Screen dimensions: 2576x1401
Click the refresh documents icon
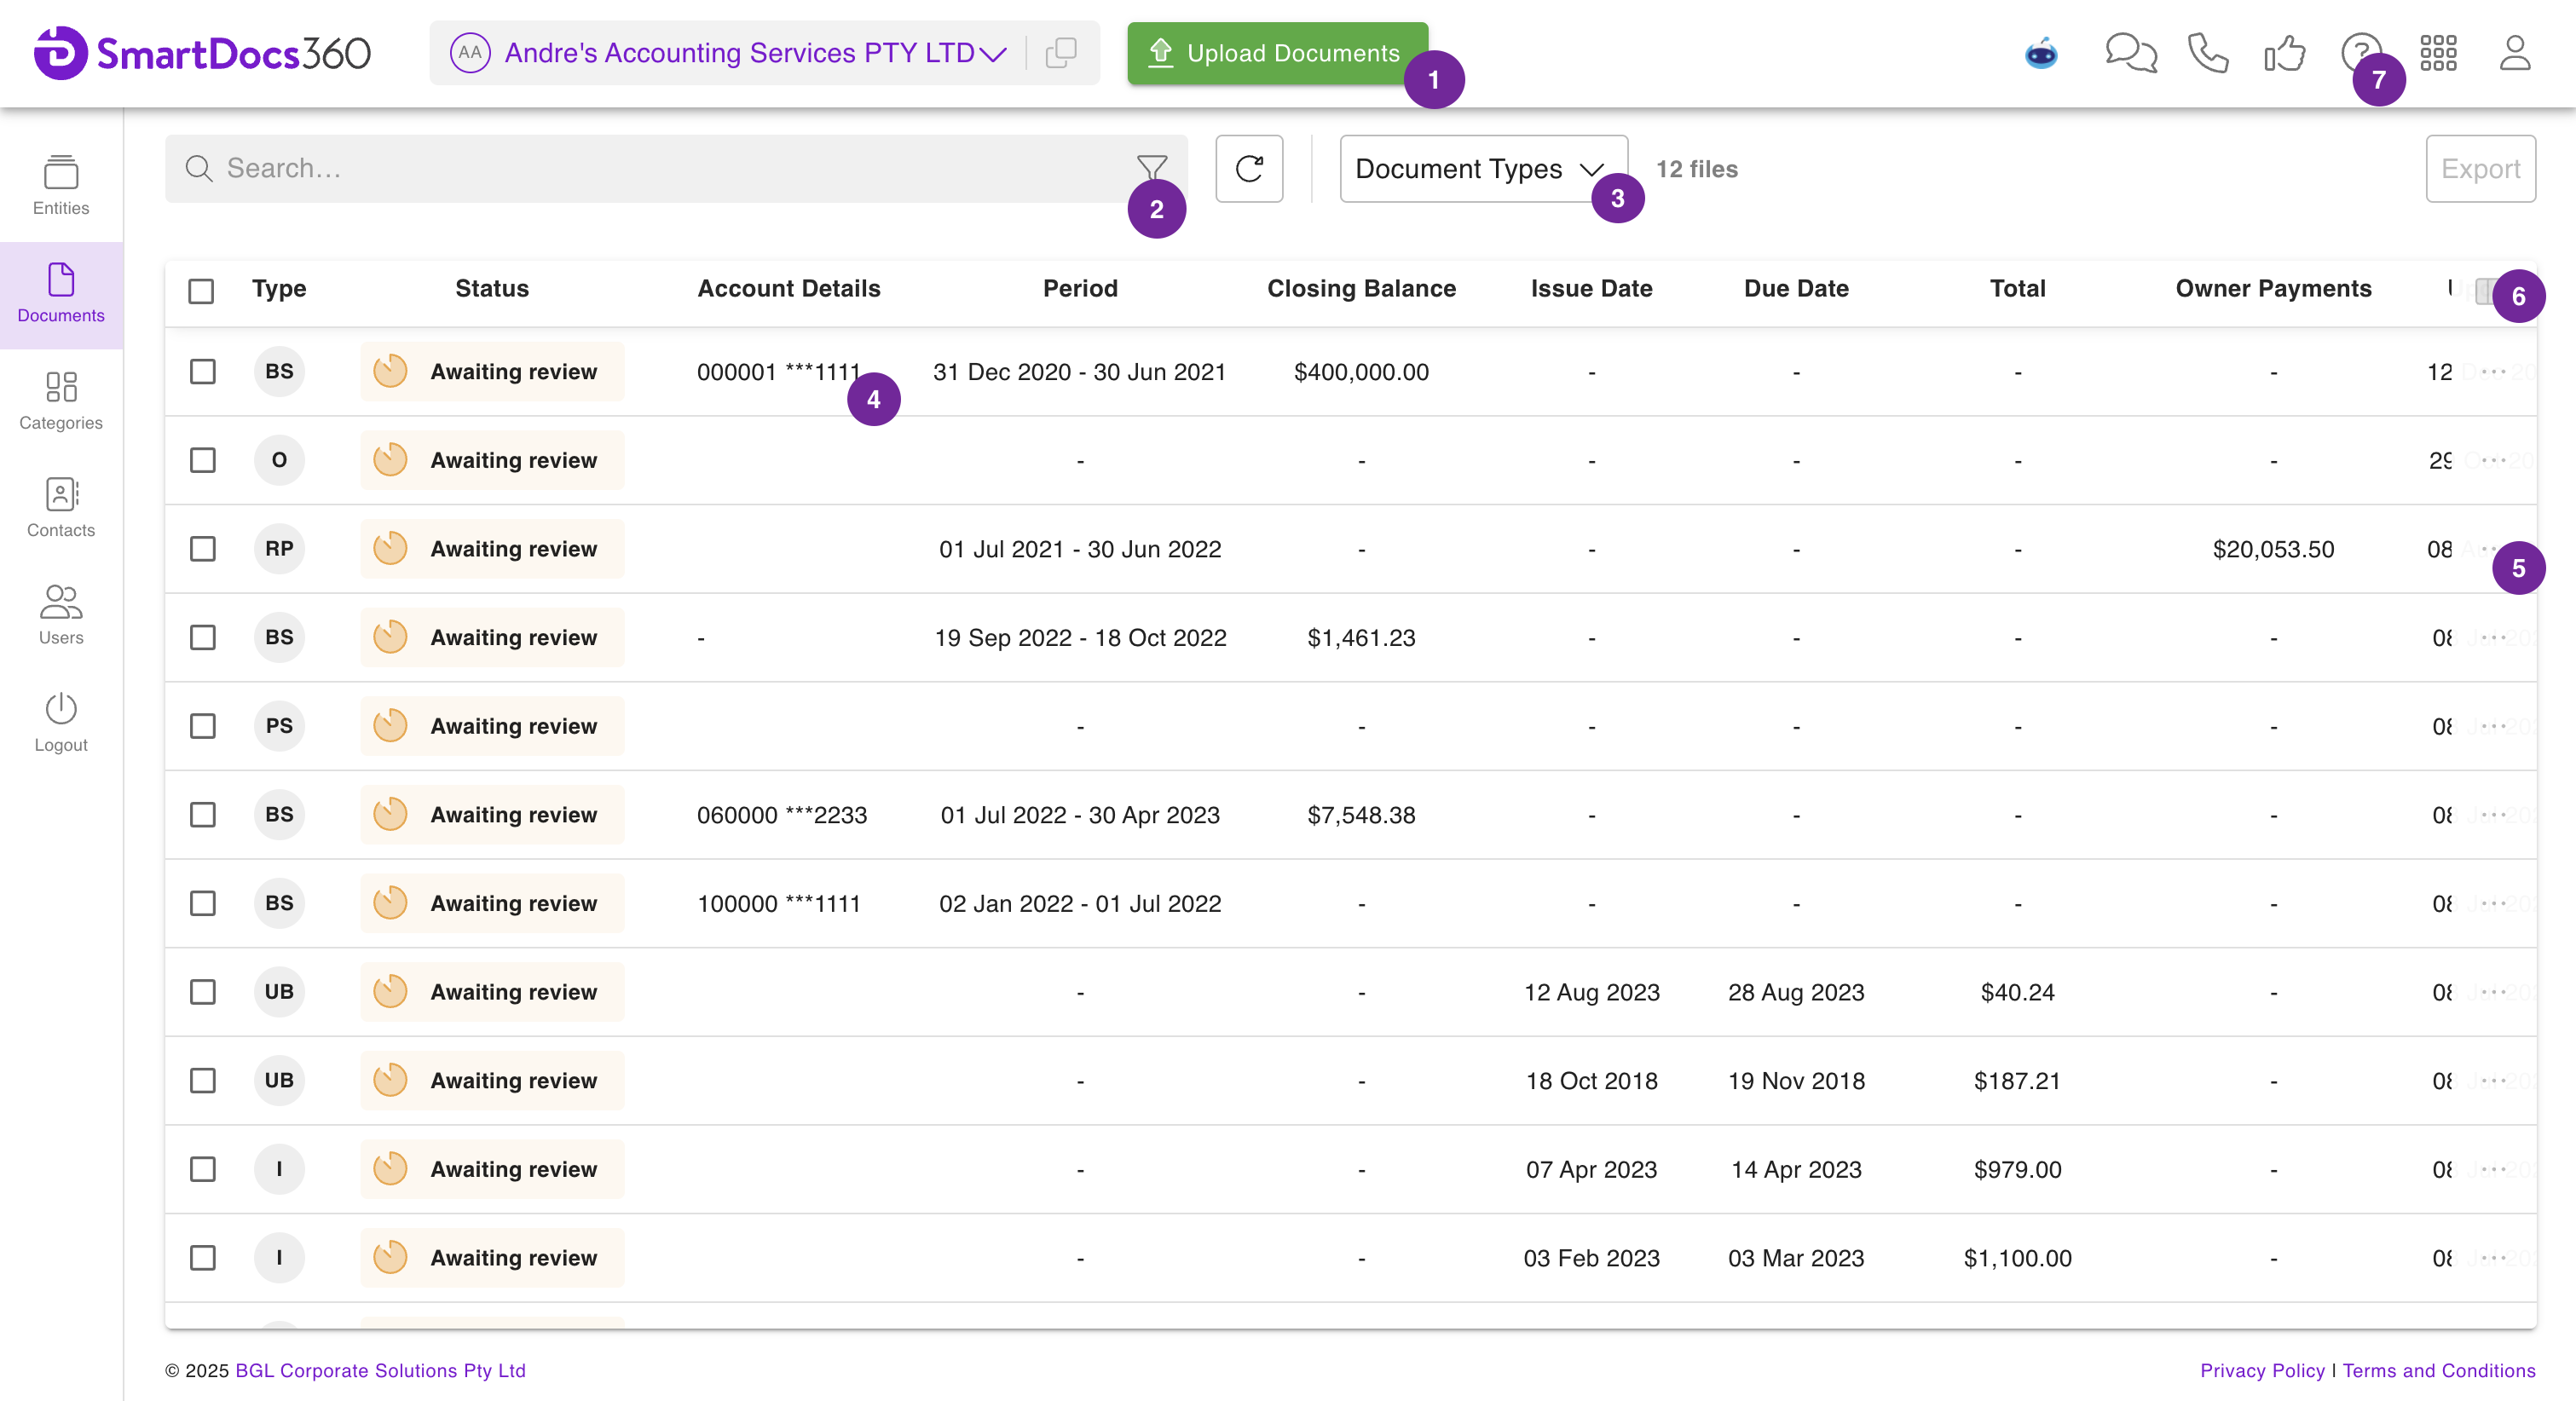(x=1249, y=169)
